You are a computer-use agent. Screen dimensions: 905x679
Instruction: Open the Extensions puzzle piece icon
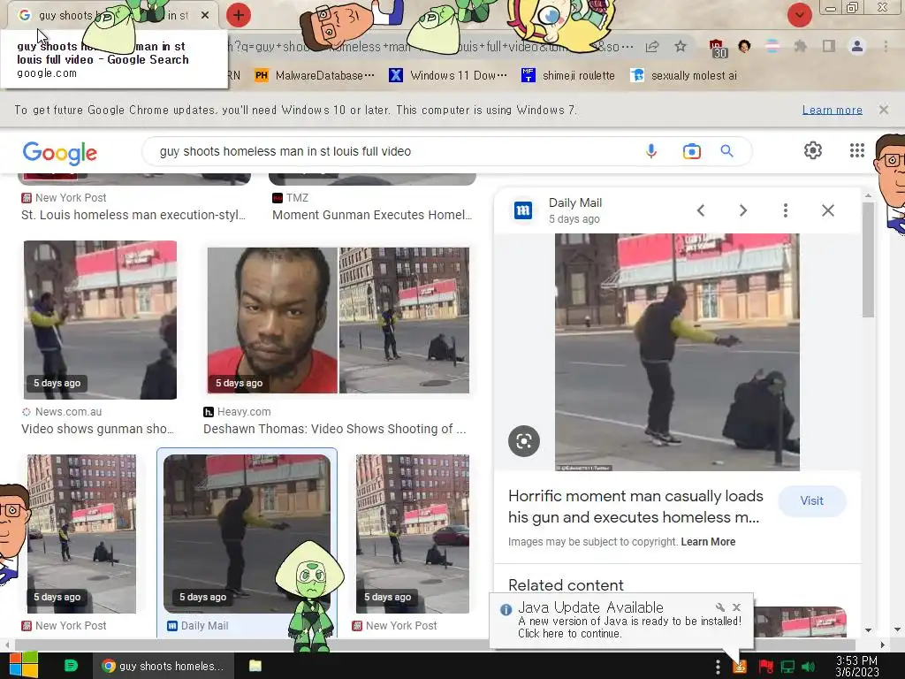pyautogui.click(x=801, y=46)
